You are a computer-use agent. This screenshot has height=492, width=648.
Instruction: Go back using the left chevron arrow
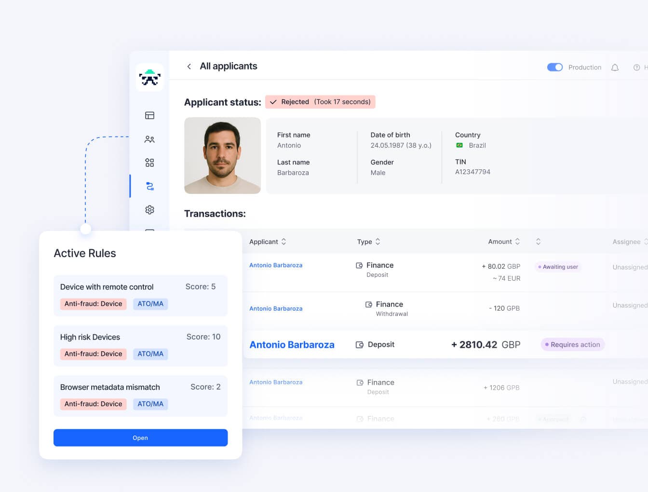(189, 67)
